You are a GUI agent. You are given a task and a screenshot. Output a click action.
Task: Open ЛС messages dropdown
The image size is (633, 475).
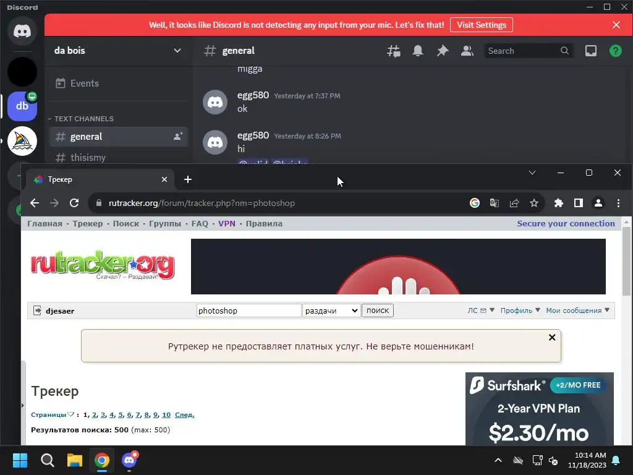(481, 310)
